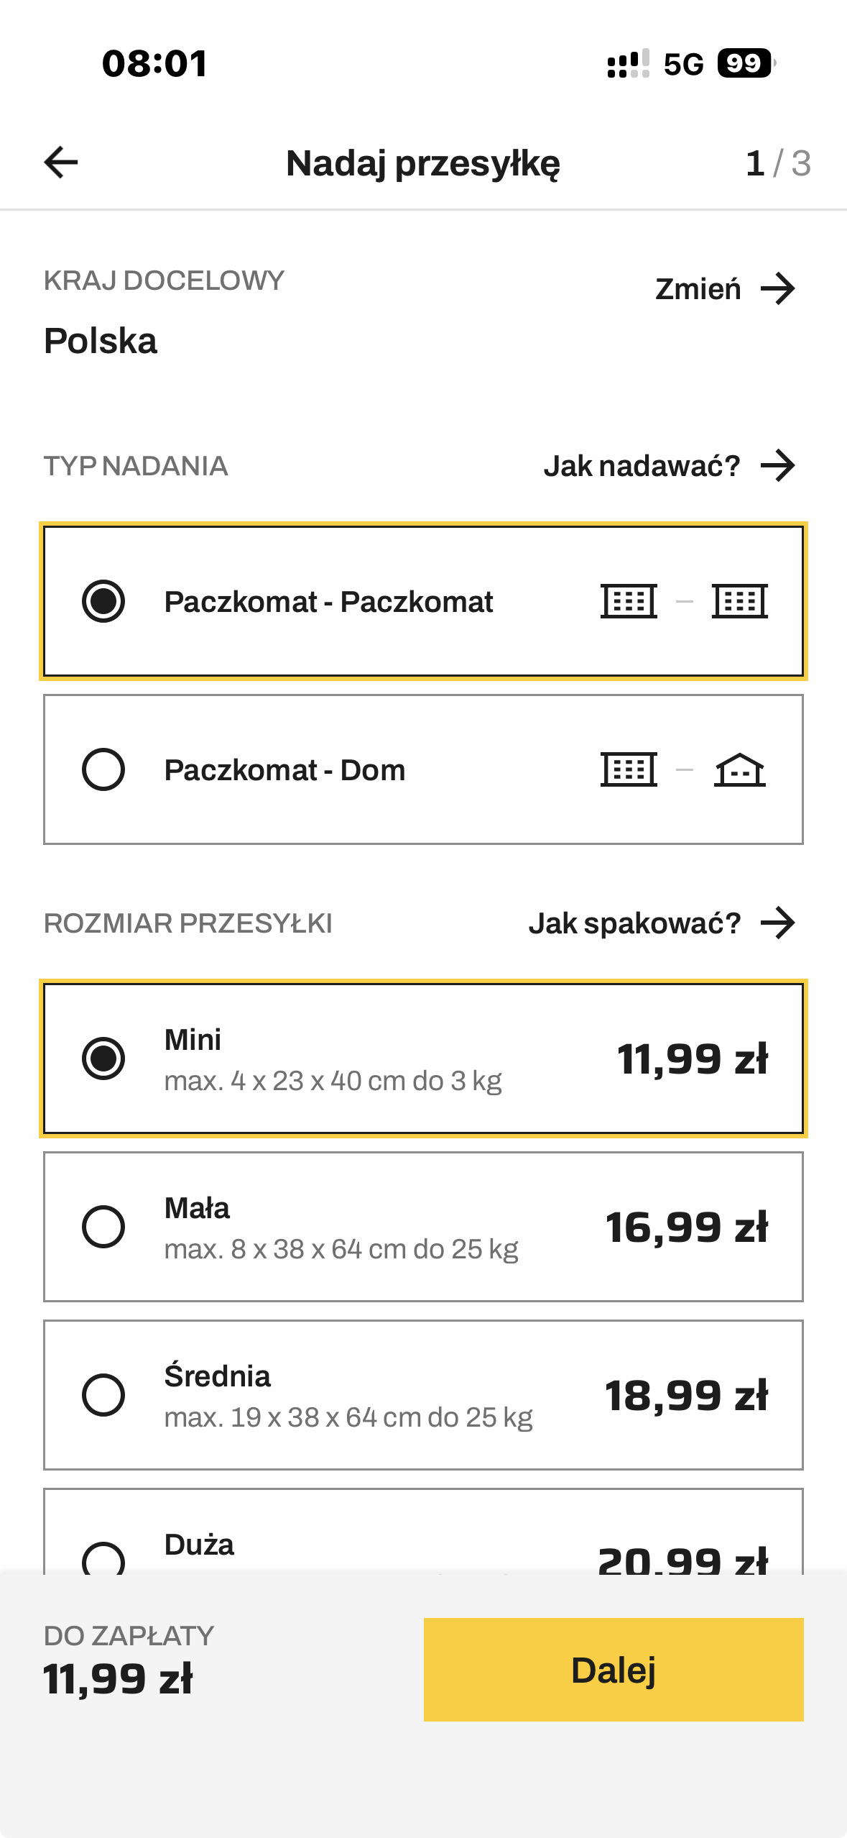Select the Paczkomat - Dom radio button
847x1838 pixels.
(103, 769)
